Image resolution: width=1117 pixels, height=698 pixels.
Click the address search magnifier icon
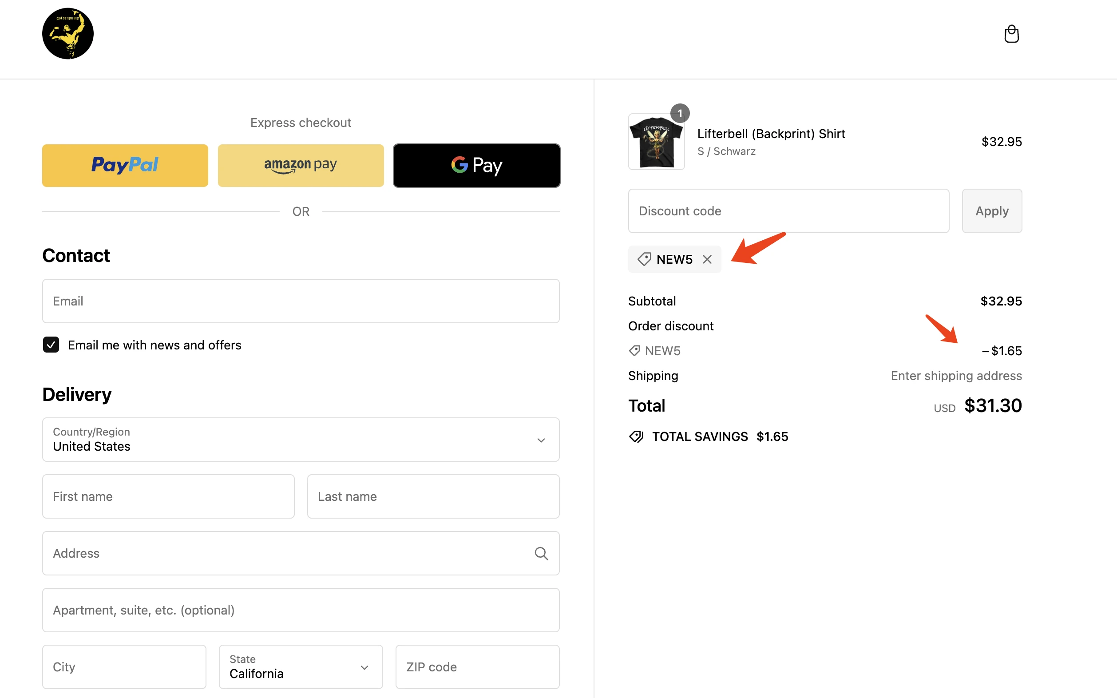541,553
